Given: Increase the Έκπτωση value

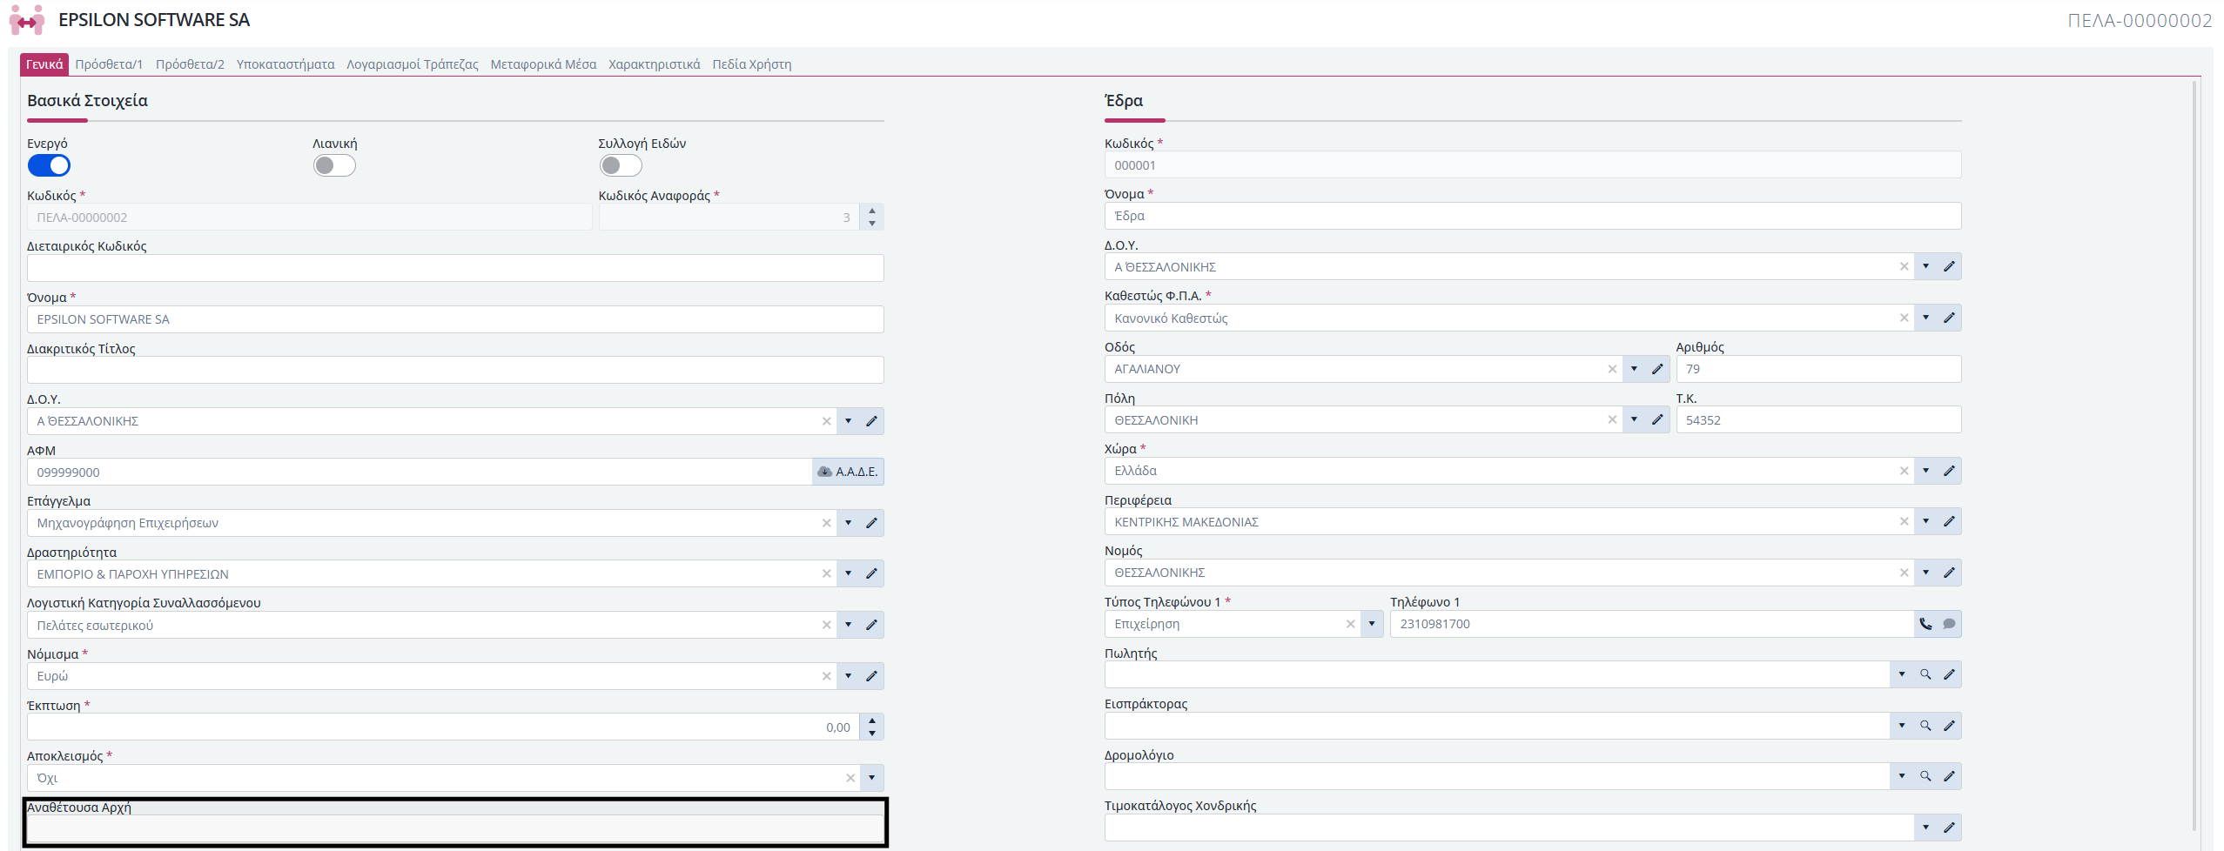Looking at the screenshot, I should pos(872,720).
